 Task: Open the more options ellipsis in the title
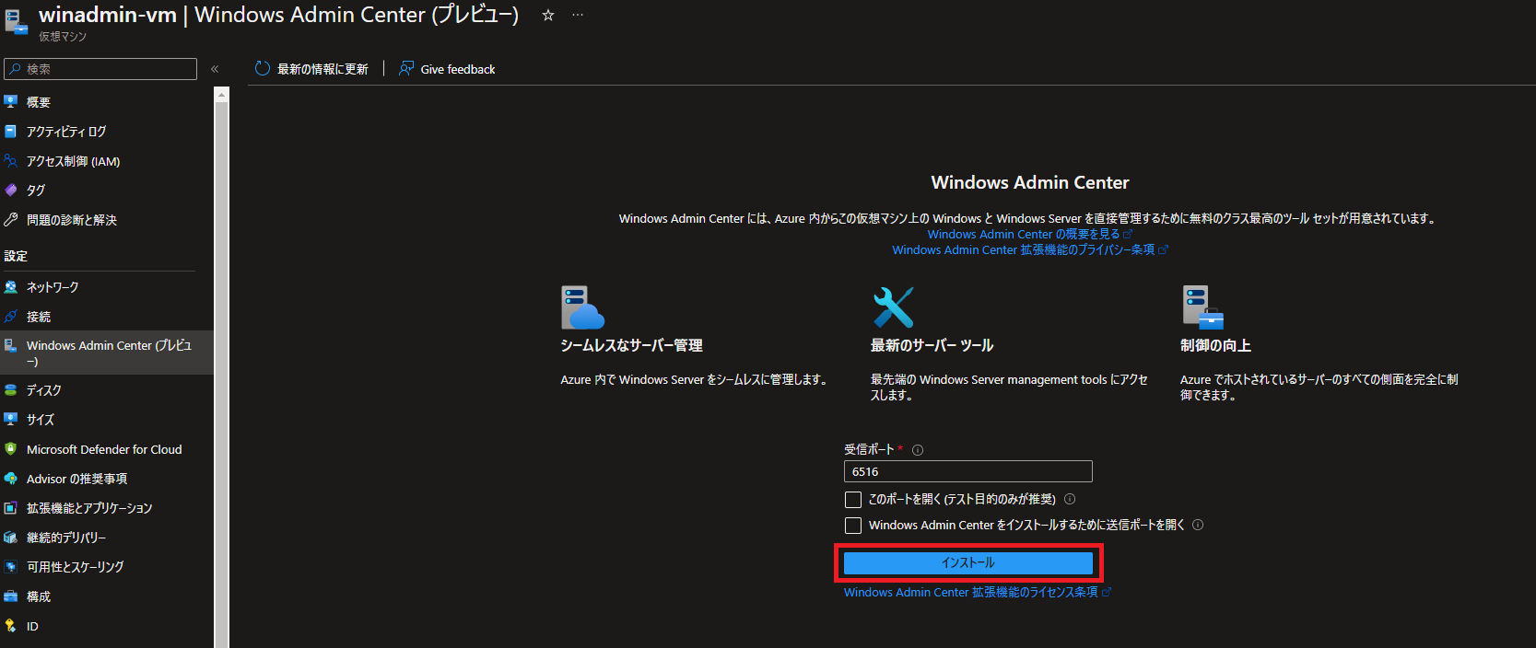(x=578, y=15)
